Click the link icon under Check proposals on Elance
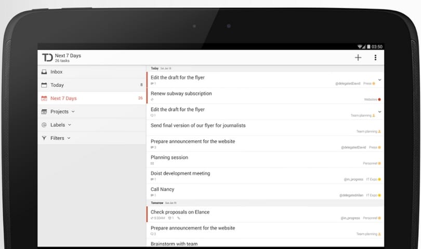The height and width of the screenshot is (249, 421). (x=179, y=218)
